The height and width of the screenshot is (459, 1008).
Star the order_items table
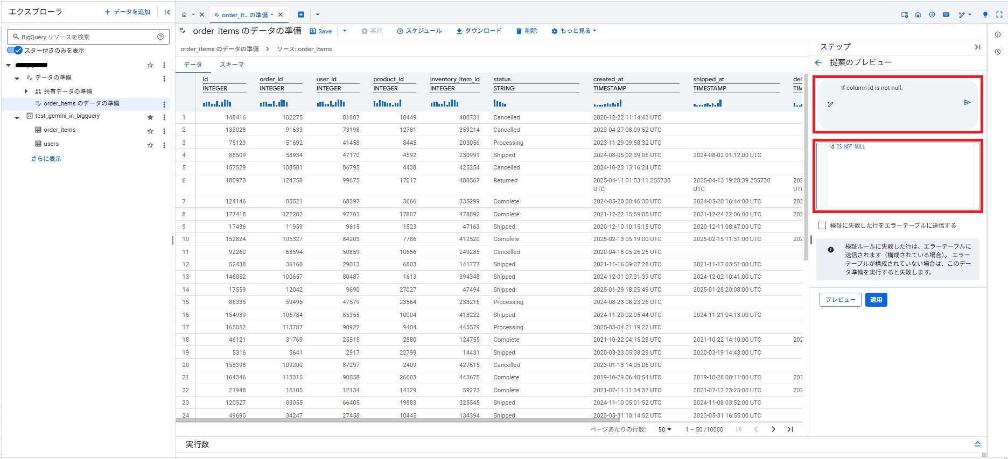[150, 131]
